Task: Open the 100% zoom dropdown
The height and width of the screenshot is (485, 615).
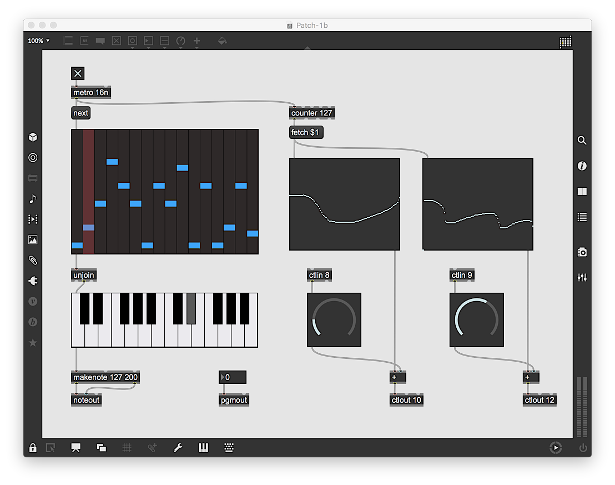Action: (x=38, y=41)
